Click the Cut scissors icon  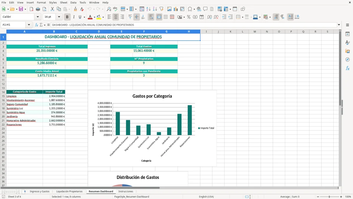click(52, 9)
